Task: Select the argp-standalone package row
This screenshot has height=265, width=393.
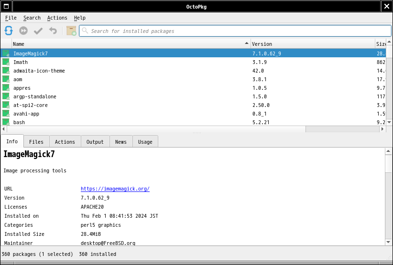Action: click(193, 96)
